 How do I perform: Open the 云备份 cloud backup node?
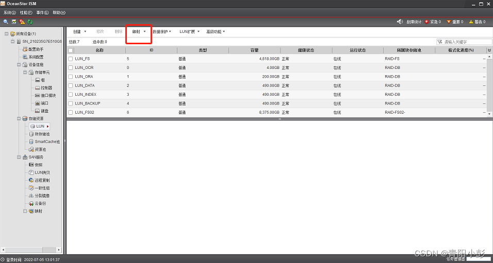click(38, 203)
